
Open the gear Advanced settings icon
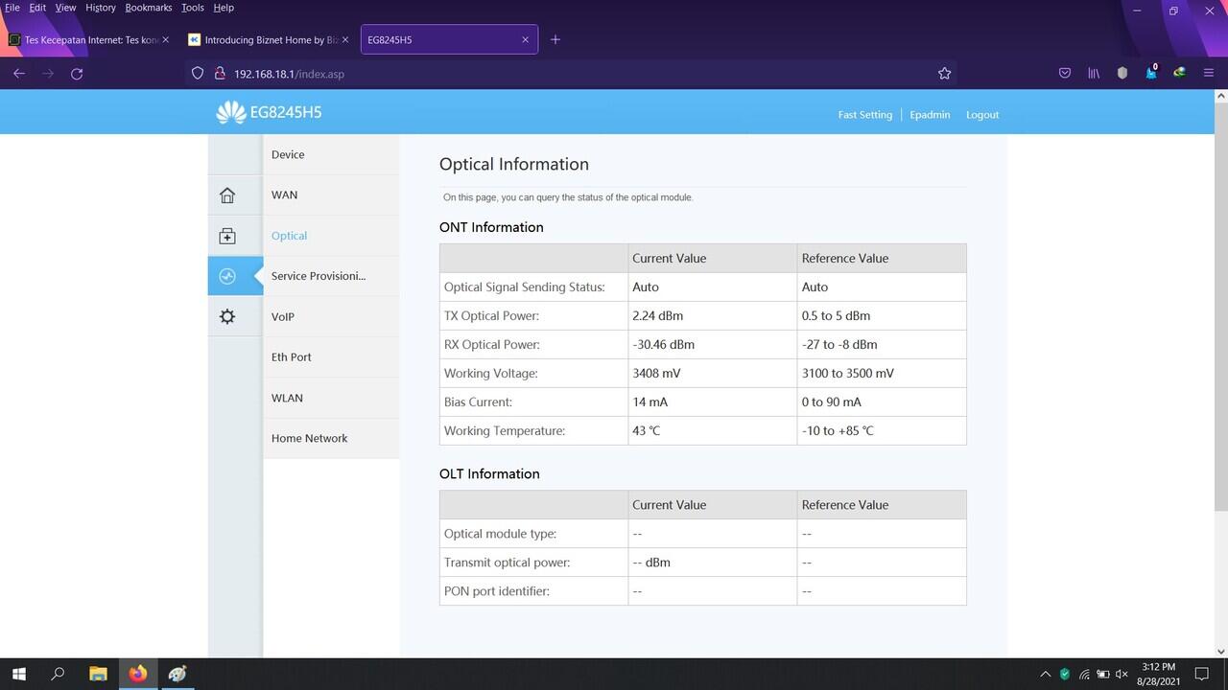point(227,316)
